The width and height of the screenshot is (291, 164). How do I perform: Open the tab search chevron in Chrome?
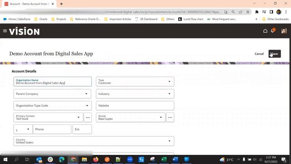[x=255, y=3]
